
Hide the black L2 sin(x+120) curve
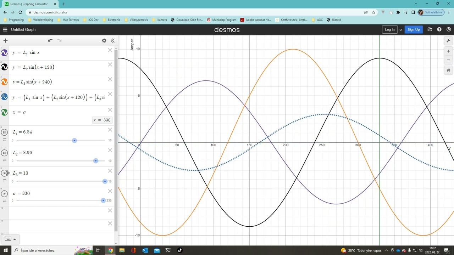(x=4, y=67)
